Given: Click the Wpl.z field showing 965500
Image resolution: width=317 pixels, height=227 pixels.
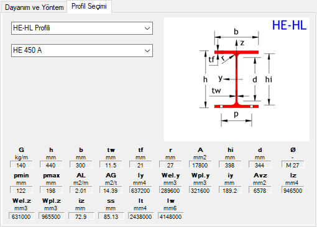Looking at the screenshot, I should tap(51, 216).
